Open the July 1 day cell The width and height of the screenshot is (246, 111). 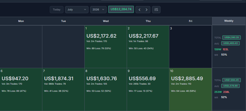106,46
